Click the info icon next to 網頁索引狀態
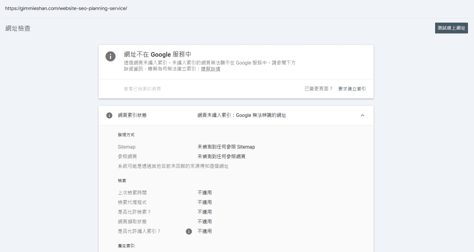Screen dimensions: 474x252 (109, 115)
